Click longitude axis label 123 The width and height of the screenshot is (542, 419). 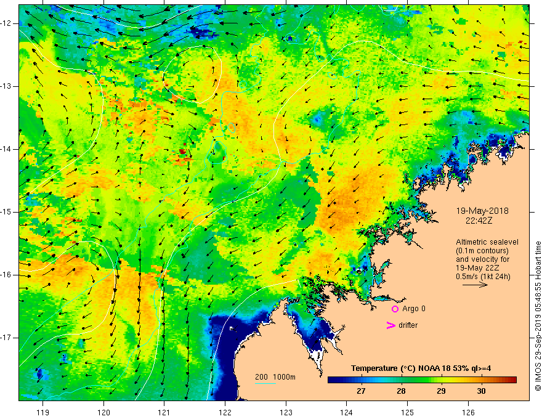[x=286, y=413]
